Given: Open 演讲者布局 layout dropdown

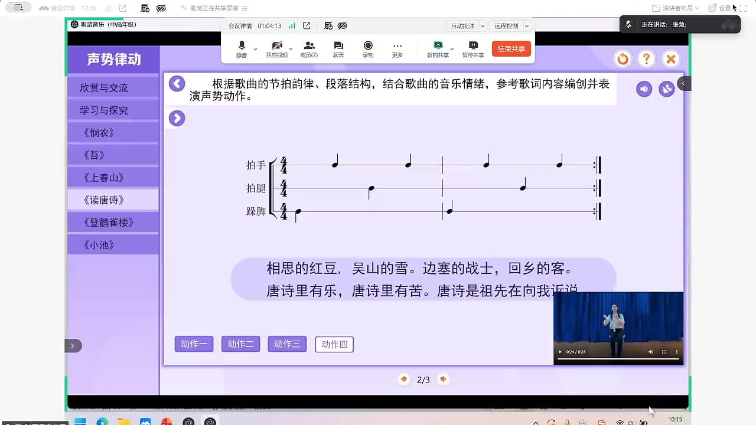Looking at the screenshot, I should [676, 8].
